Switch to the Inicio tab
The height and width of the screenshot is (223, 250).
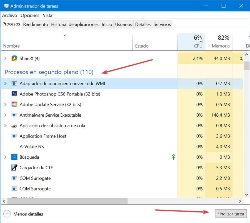tap(107, 24)
